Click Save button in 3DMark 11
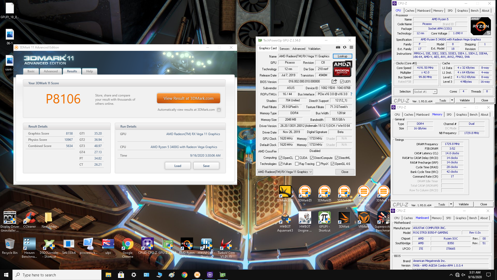The height and width of the screenshot is (280, 497). [206, 166]
